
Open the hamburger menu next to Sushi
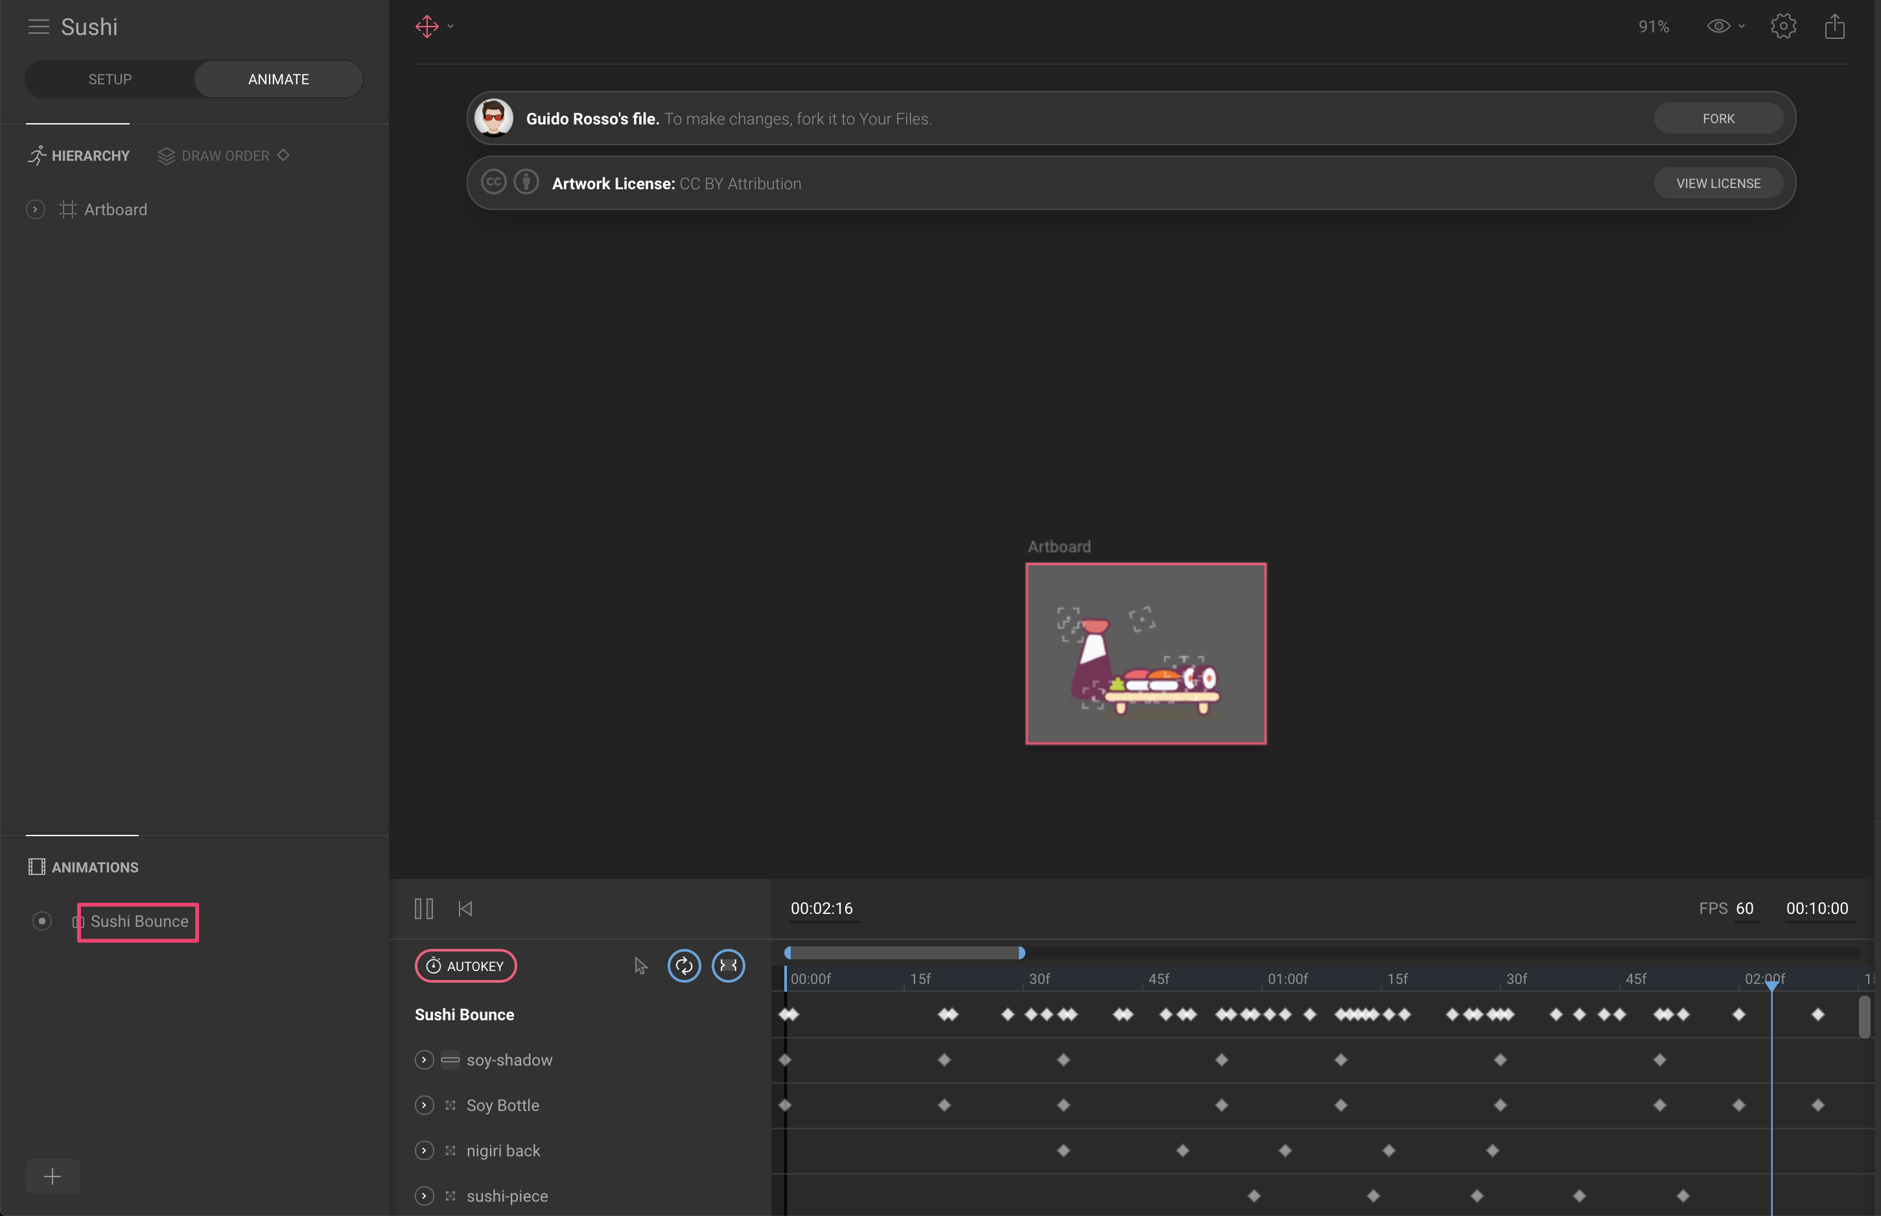(x=38, y=27)
